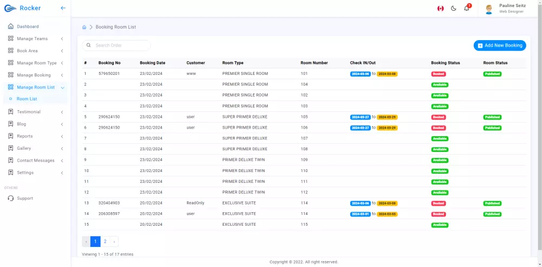The height and width of the screenshot is (267, 542).
Task: Open Support headset icon in sidebar
Action: [x=11, y=199]
